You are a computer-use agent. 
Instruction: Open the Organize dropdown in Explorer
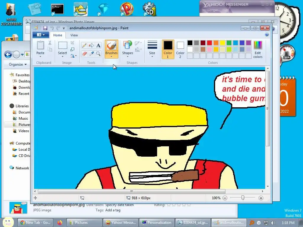18,64
